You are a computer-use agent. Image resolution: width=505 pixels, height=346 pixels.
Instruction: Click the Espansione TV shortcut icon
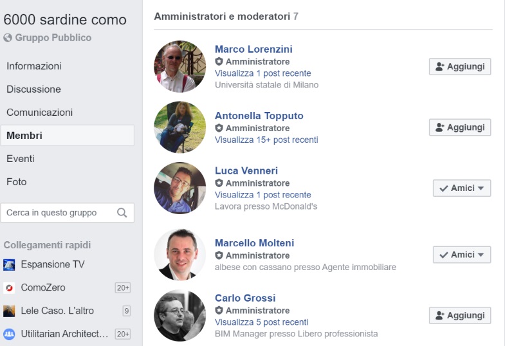(x=9, y=264)
